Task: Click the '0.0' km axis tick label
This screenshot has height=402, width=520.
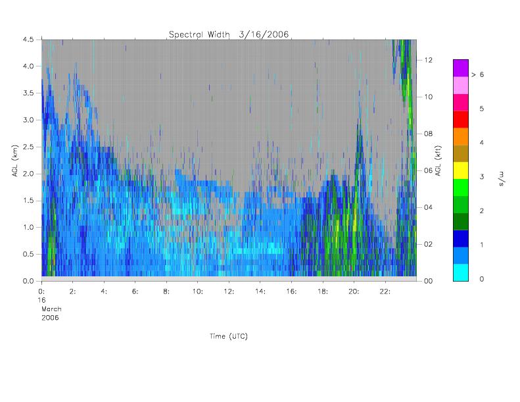Action: 28,281
